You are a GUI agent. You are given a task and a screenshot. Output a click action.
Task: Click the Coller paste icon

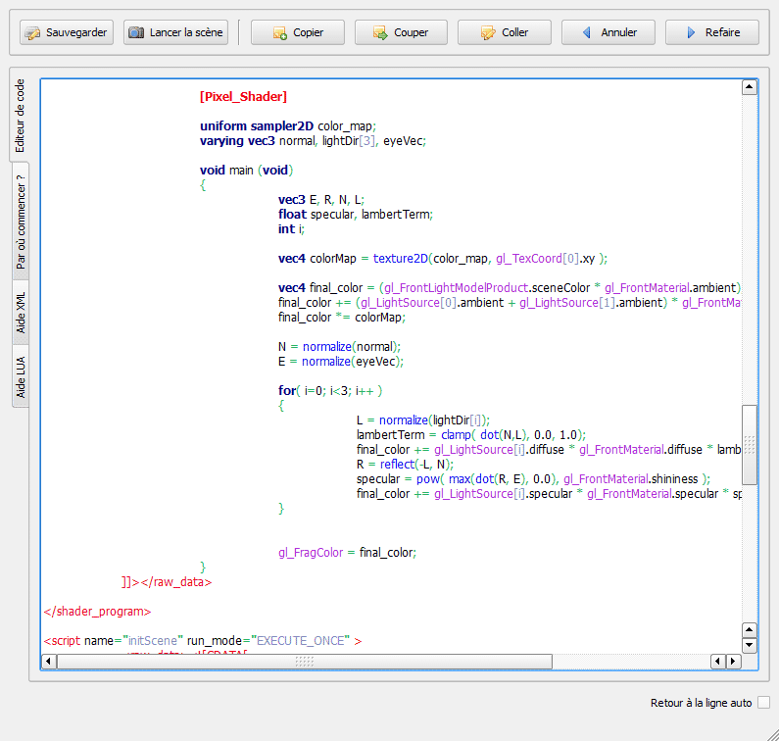tap(488, 33)
